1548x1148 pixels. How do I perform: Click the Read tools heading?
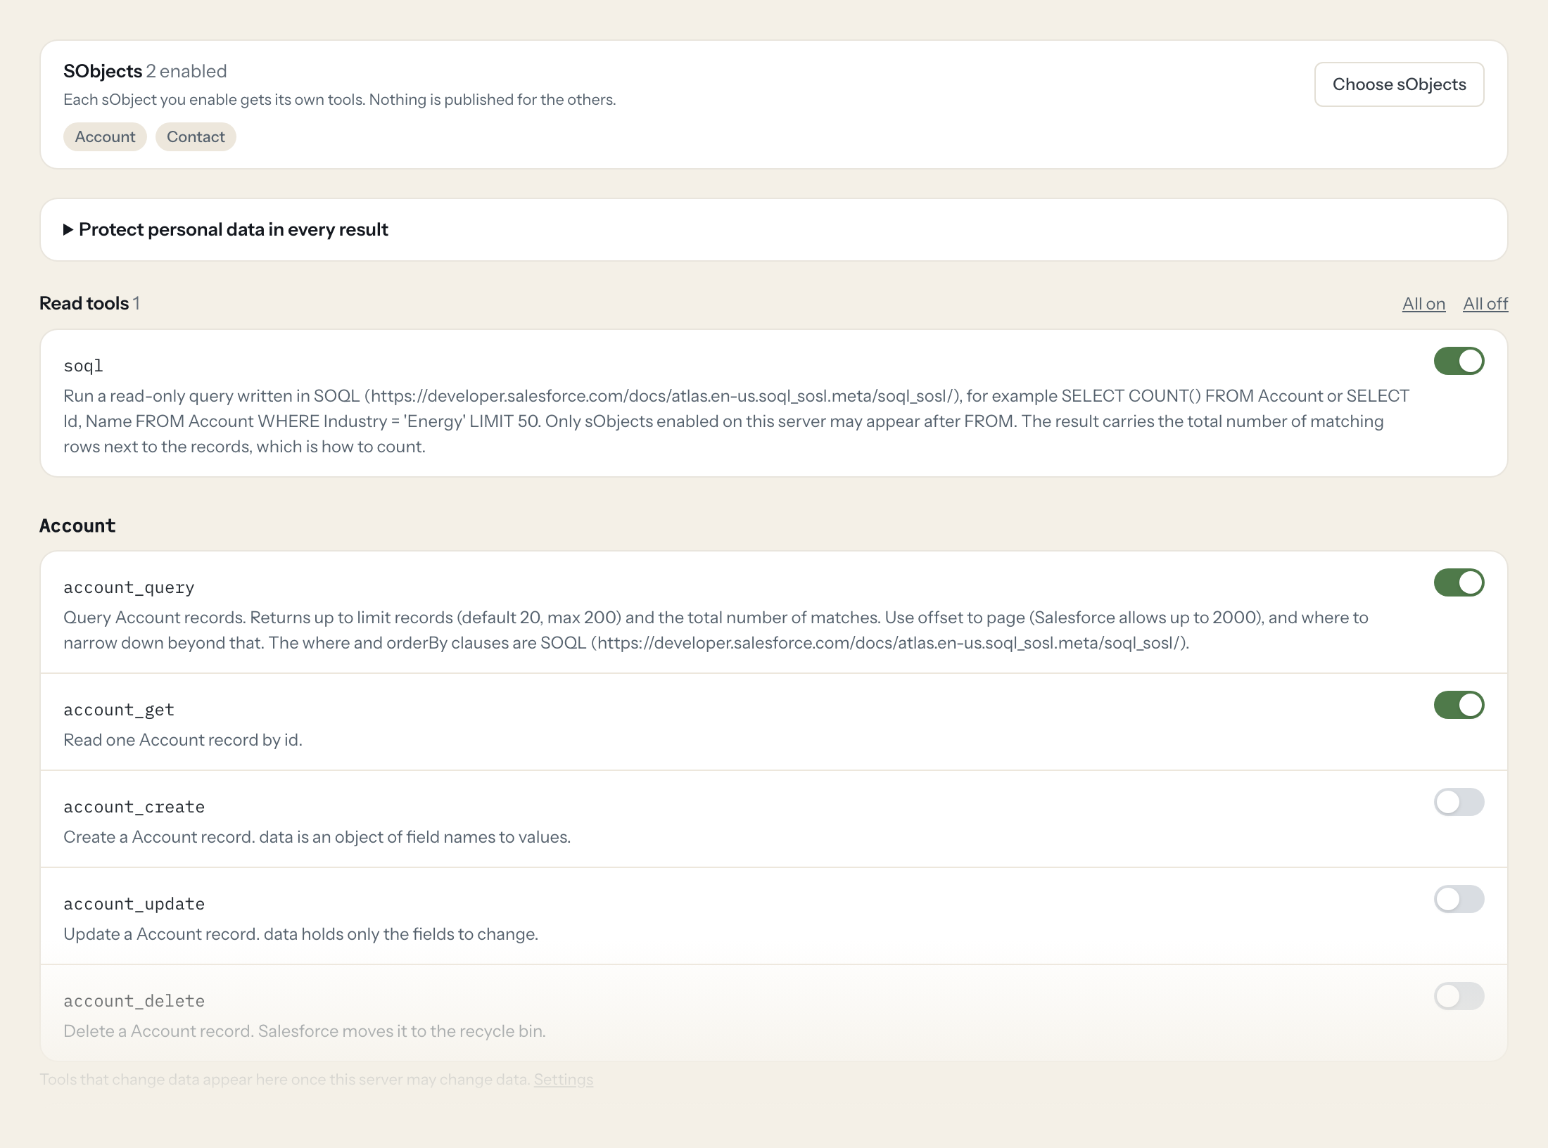(x=89, y=303)
